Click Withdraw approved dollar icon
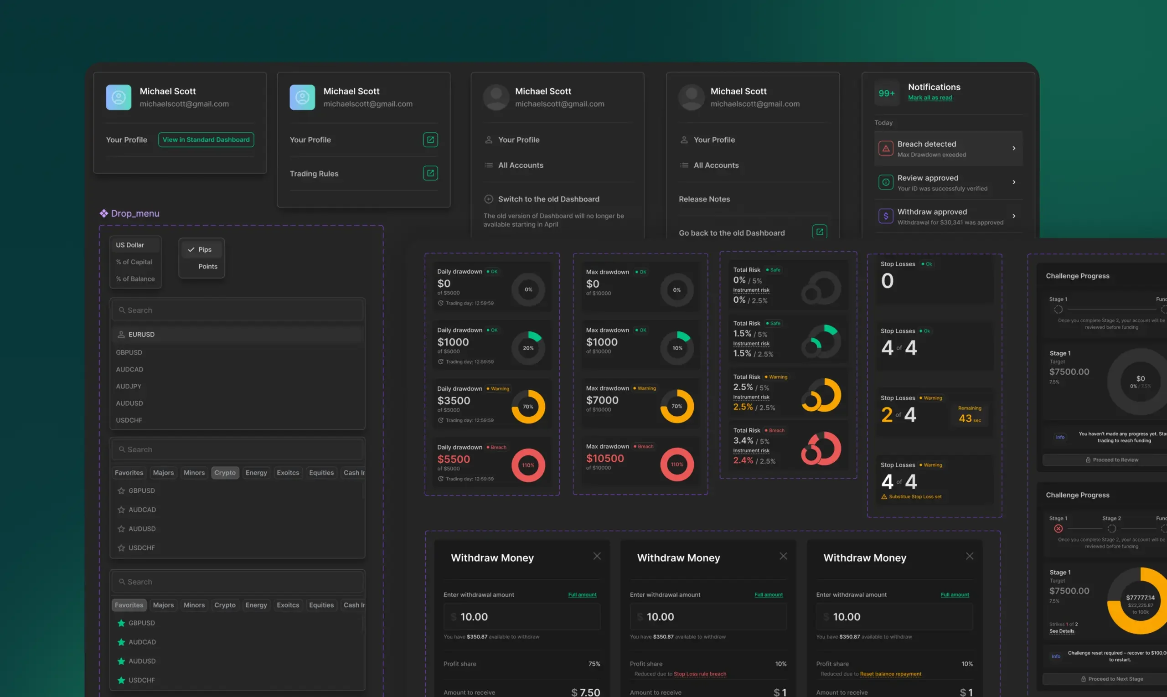Screen dimensions: 1167x697 pos(885,216)
